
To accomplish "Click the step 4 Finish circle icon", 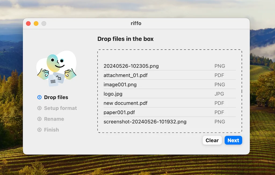I will tap(39, 130).
